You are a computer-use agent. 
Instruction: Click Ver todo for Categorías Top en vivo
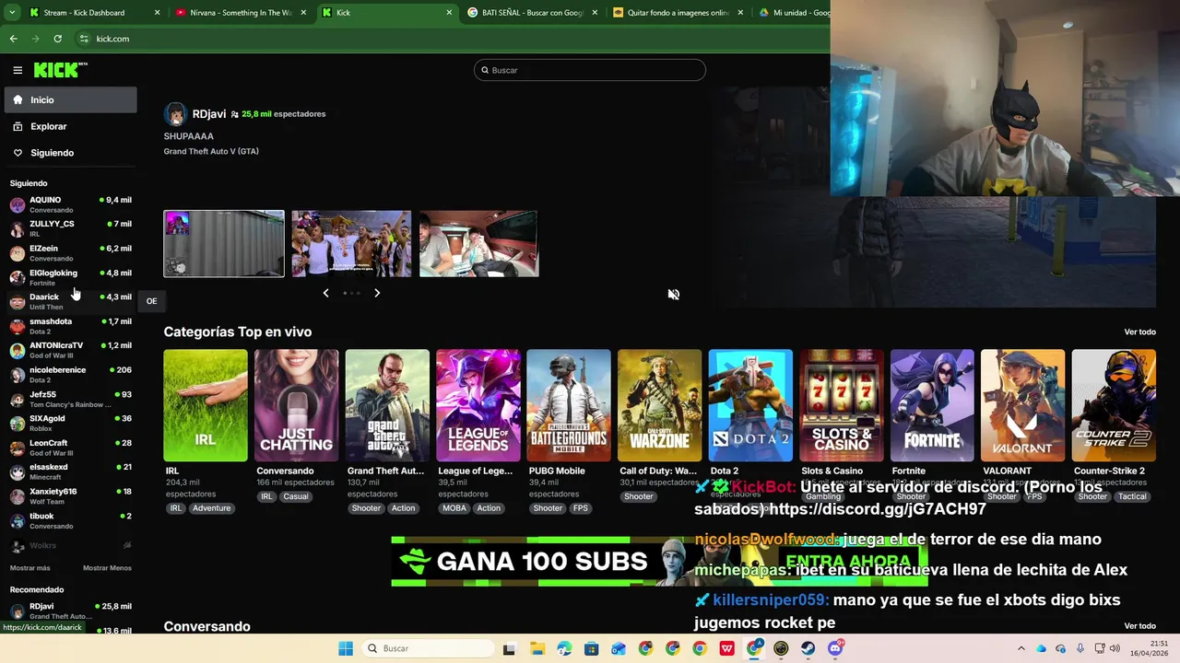click(1139, 332)
